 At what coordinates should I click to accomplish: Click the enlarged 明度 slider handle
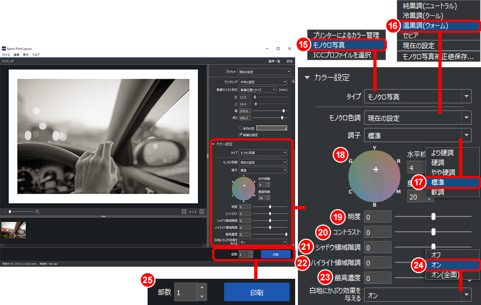433,216
